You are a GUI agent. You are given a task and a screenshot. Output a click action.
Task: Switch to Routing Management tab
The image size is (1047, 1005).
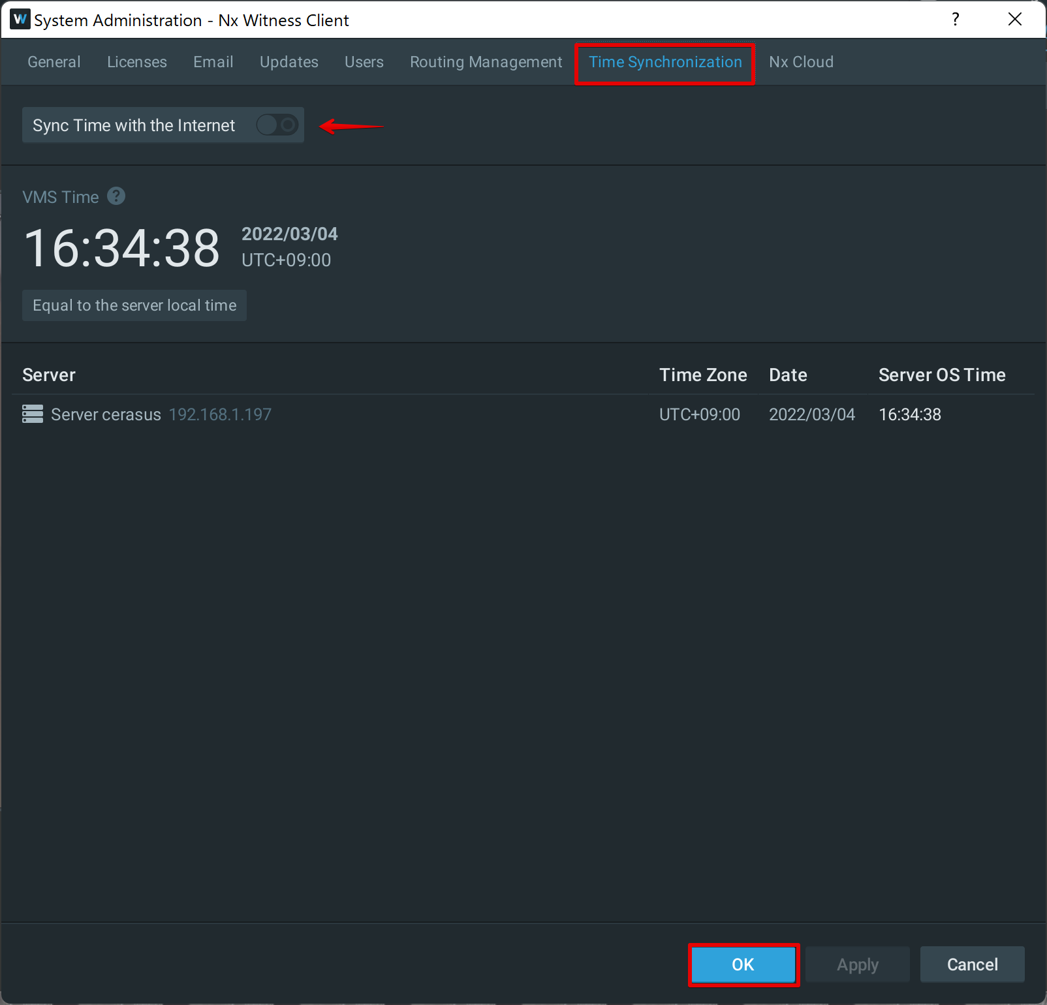pos(486,62)
